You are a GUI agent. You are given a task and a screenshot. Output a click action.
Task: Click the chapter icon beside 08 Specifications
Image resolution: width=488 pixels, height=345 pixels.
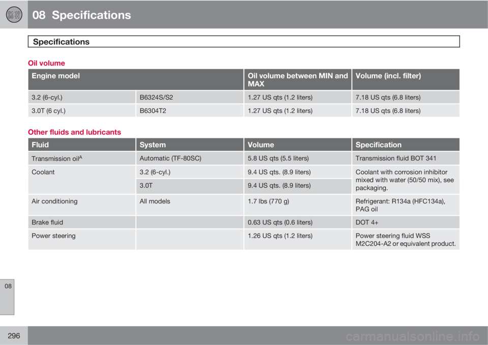(x=14, y=15)
